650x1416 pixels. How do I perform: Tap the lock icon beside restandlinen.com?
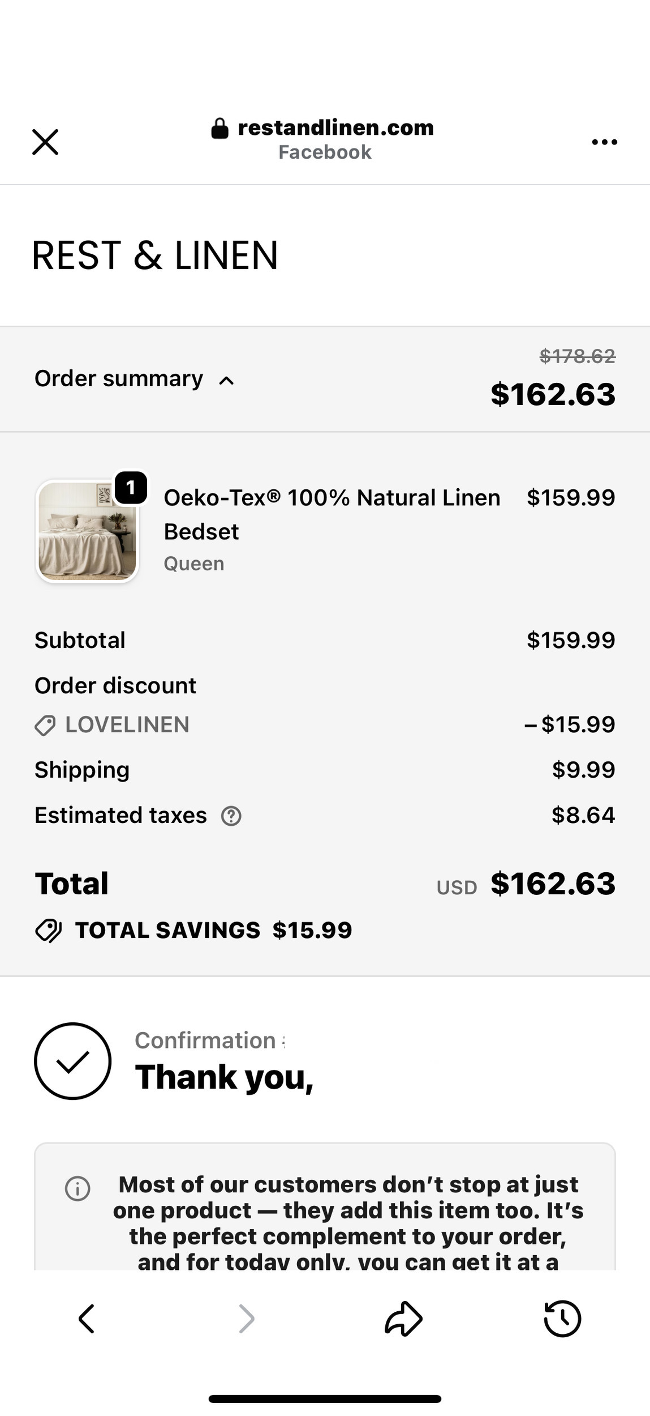[219, 129]
